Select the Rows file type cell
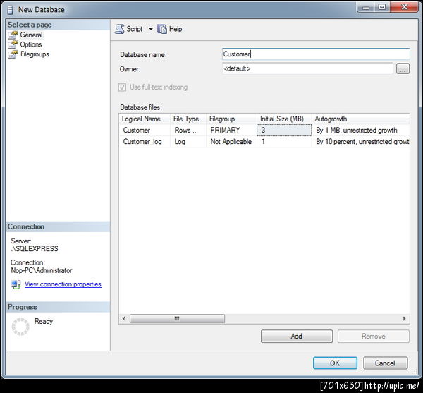This screenshot has width=423, height=393. coord(188,130)
